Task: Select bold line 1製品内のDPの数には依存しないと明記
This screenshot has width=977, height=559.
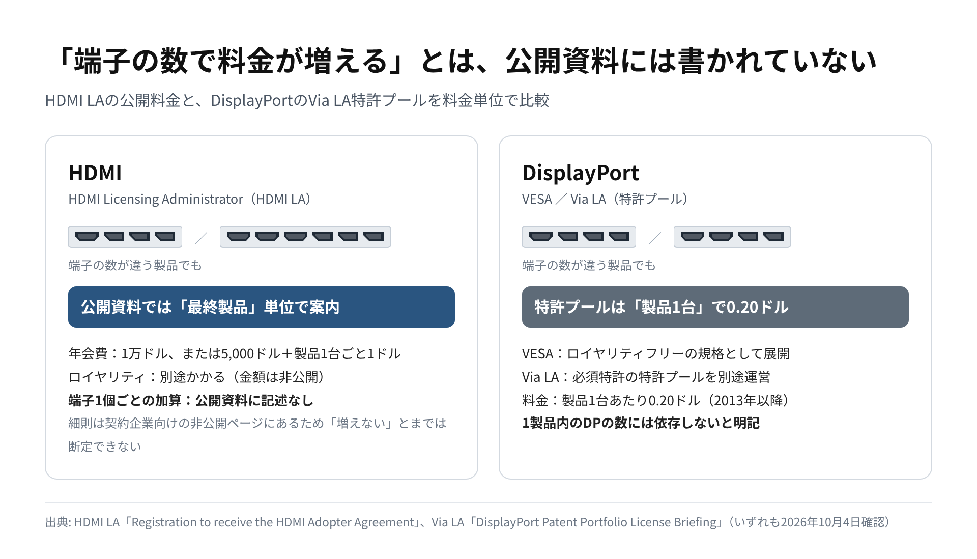Action: (641, 423)
